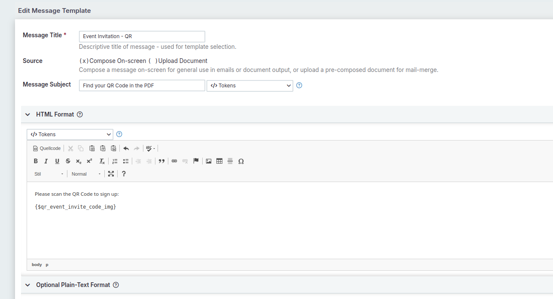Insert a numbered list
Image resolution: width=553 pixels, height=299 pixels.
click(x=115, y=161)
